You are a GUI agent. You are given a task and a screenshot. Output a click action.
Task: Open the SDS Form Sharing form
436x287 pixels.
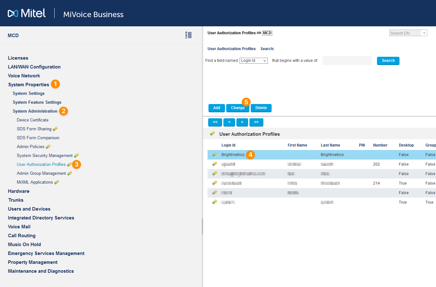[x=34, y=129]
